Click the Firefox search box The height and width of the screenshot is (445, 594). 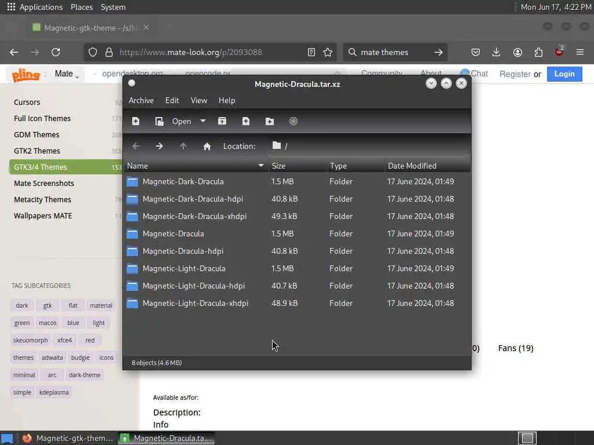pyautogui.click(x=394, y=52)
